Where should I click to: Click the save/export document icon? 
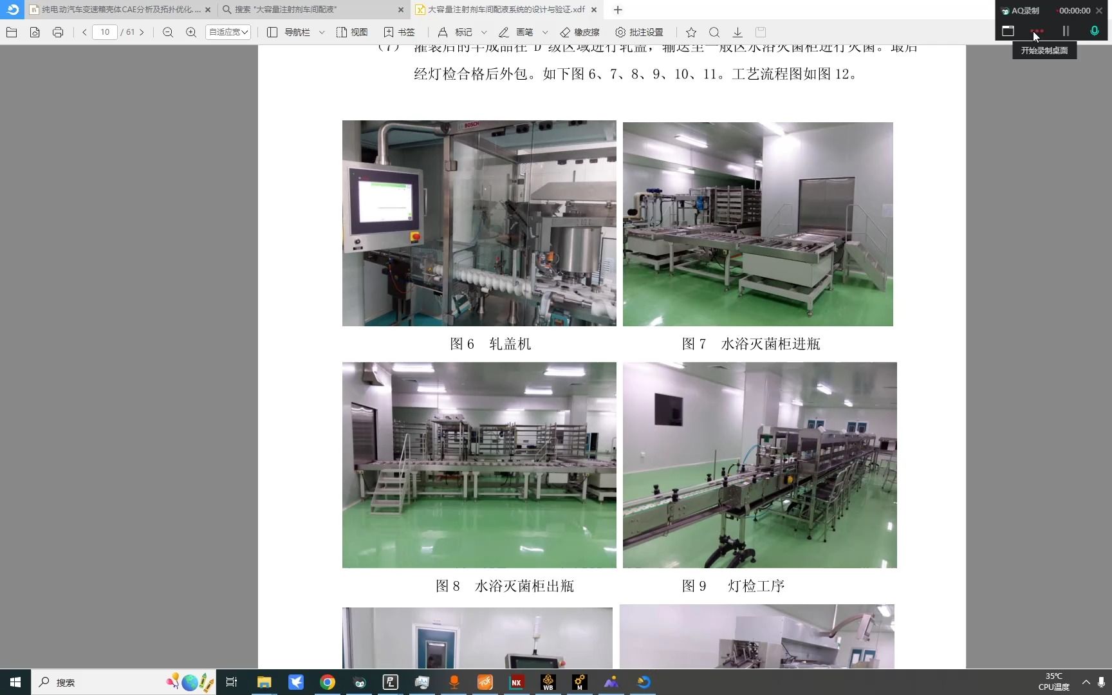point(35,32)
